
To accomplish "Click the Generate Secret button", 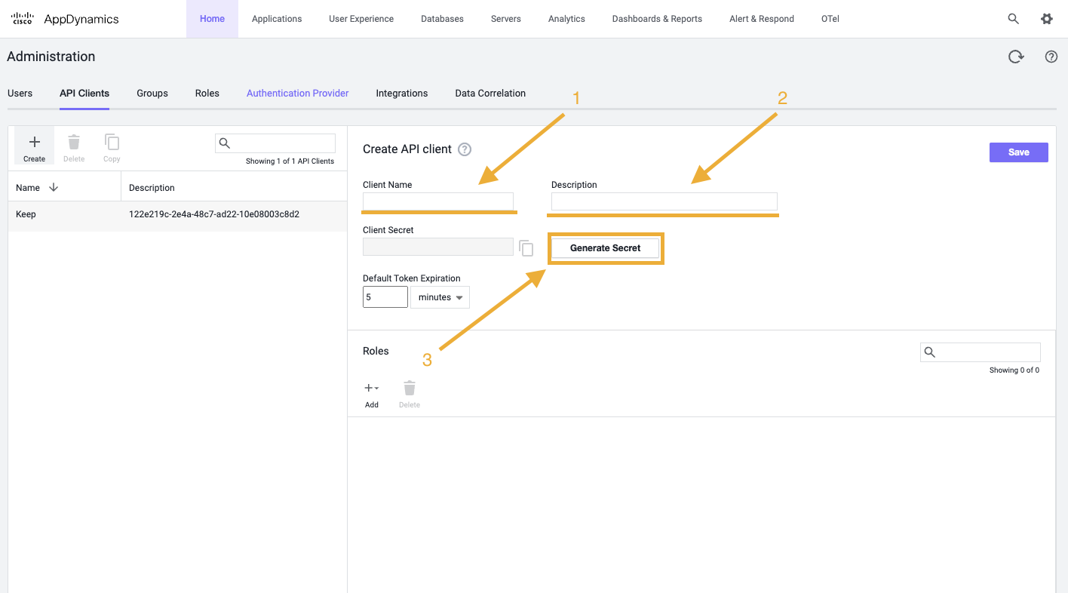I will tap(606, 247).
